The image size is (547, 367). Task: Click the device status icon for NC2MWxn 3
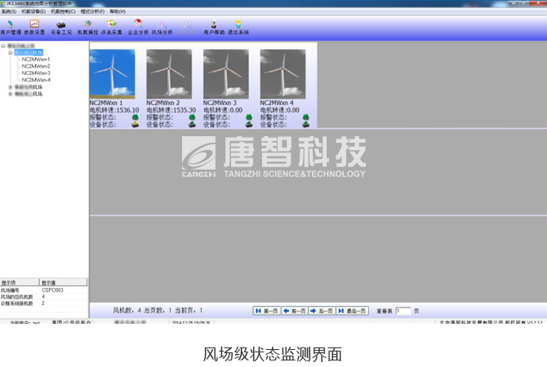pyautogui.click(x=249, y=125)
